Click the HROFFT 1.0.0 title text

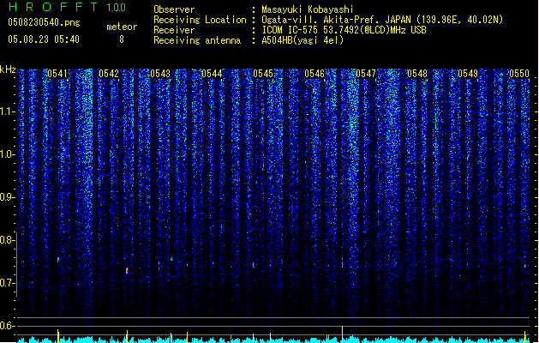[x=68, y=7]
